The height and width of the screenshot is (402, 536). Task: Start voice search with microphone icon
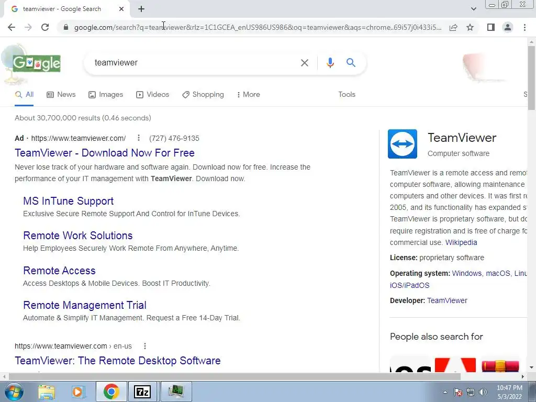tap(330, 63)
